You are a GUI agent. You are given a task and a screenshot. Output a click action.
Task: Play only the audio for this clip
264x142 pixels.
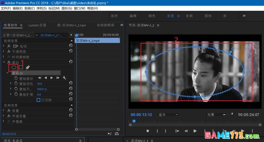tap(110, 133)
